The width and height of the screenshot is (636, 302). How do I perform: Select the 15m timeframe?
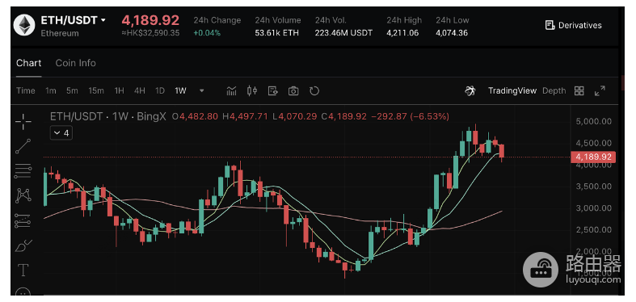click(96, 90)
